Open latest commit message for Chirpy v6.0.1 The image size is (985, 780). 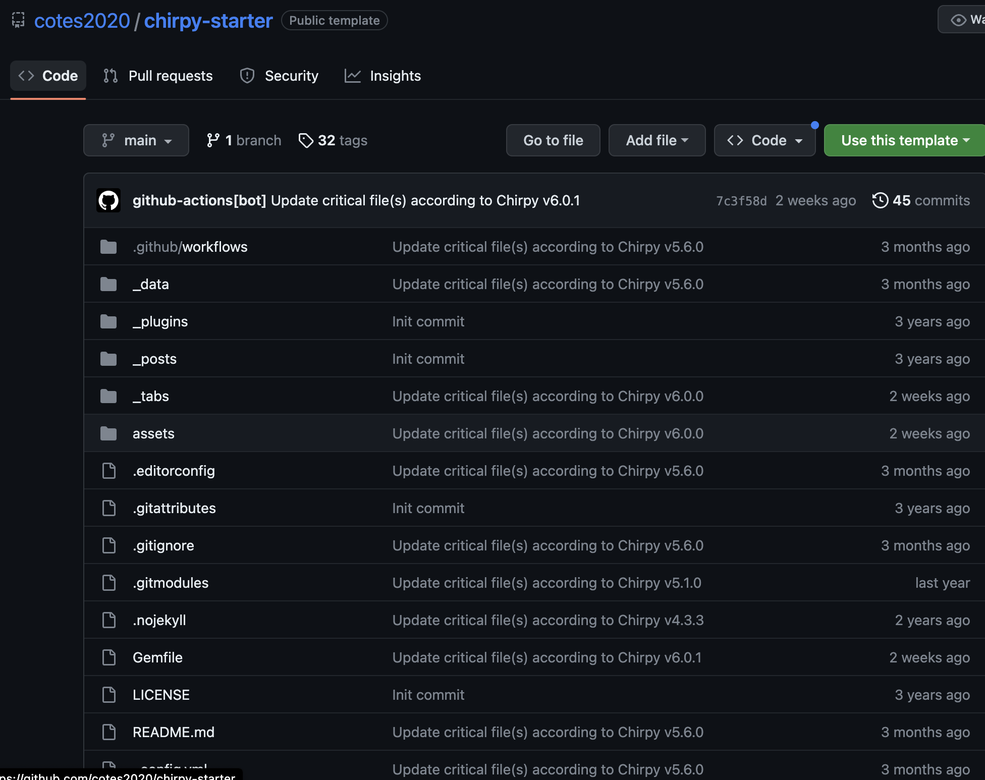coord(425,200)
